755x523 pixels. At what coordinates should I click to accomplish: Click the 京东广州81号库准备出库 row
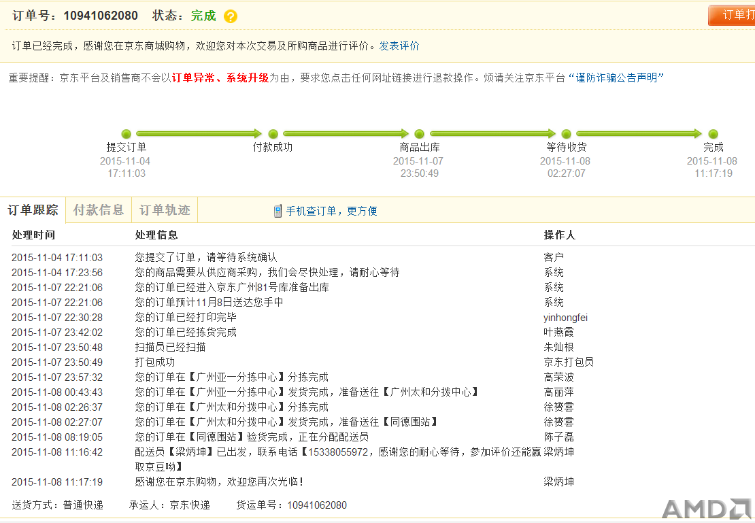pyautogui.click(x=232, y=288)
